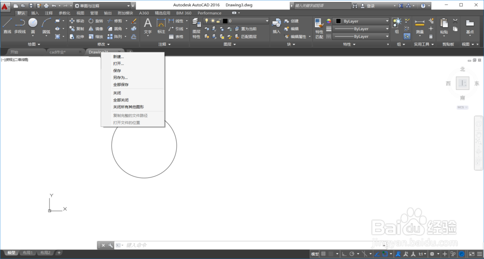
Task: Switch to the cad作业* file tab
Action: 58,52
